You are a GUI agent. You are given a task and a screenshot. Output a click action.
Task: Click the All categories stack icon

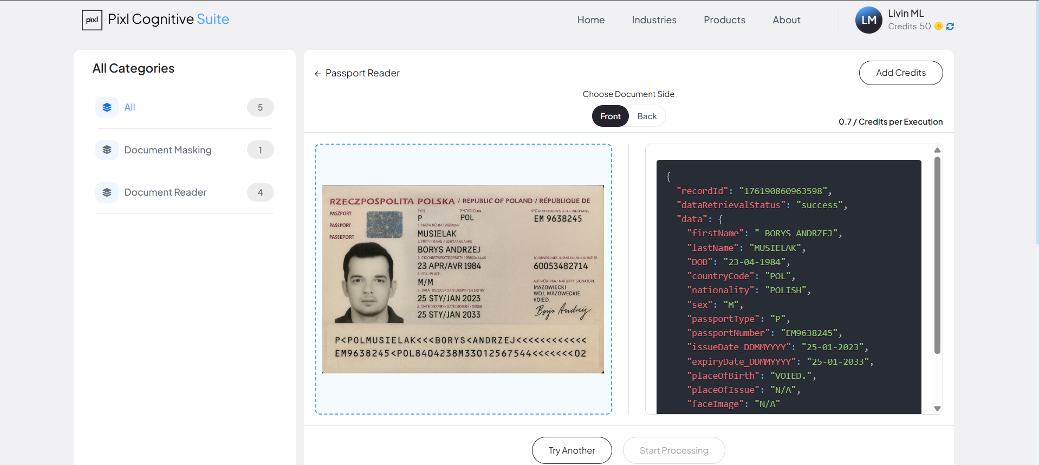(x=107, y=107)
